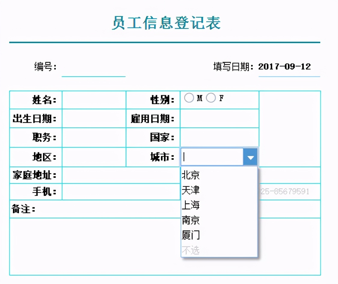This screenshot has height=284, width=338.
Task: Select the F gender radio button
Action: point(211,97)
